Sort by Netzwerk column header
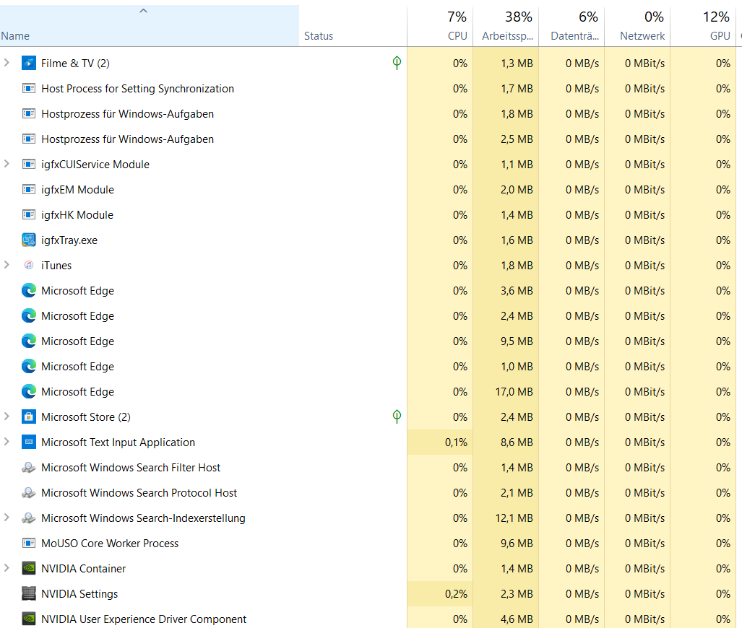742x628 pixels. pyautogui.click(x=637, y=25)
